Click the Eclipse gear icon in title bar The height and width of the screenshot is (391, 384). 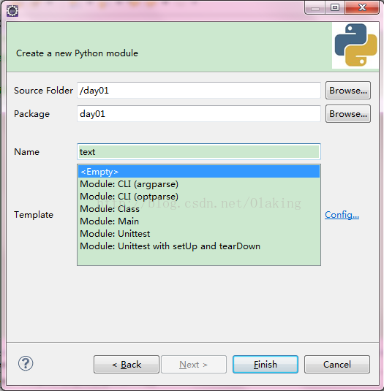click(x=12, y=11)
